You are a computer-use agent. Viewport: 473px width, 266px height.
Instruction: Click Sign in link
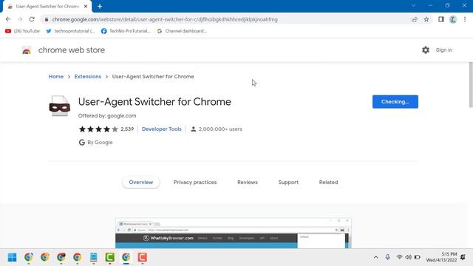tap(443, 50)
